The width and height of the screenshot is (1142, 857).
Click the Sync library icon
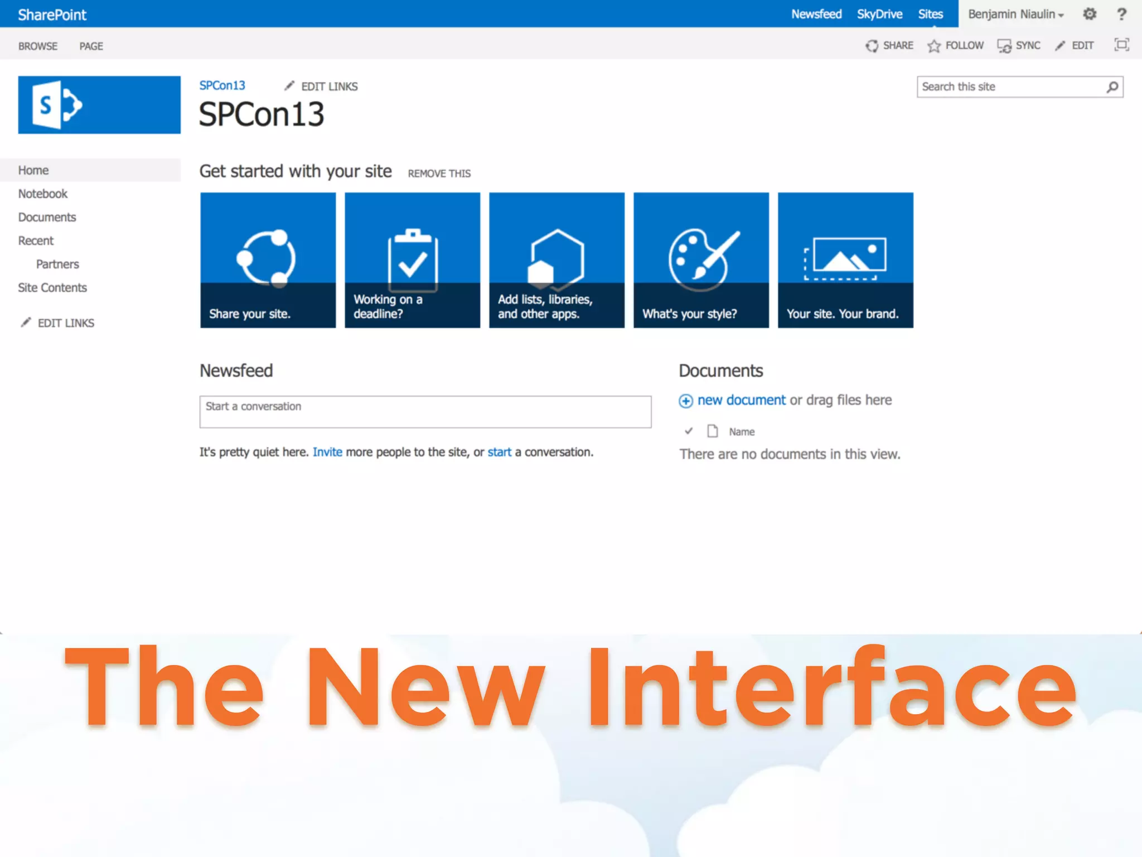1004,46
